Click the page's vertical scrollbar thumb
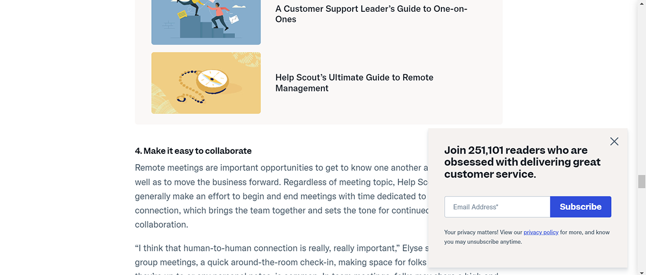This screenshot has height=275, width=646. [641, 181]
